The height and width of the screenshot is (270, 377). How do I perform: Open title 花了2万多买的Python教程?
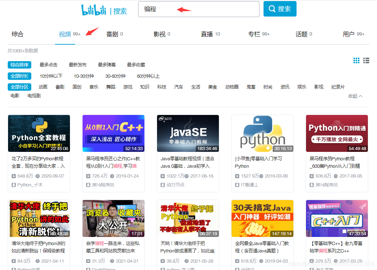38,162
